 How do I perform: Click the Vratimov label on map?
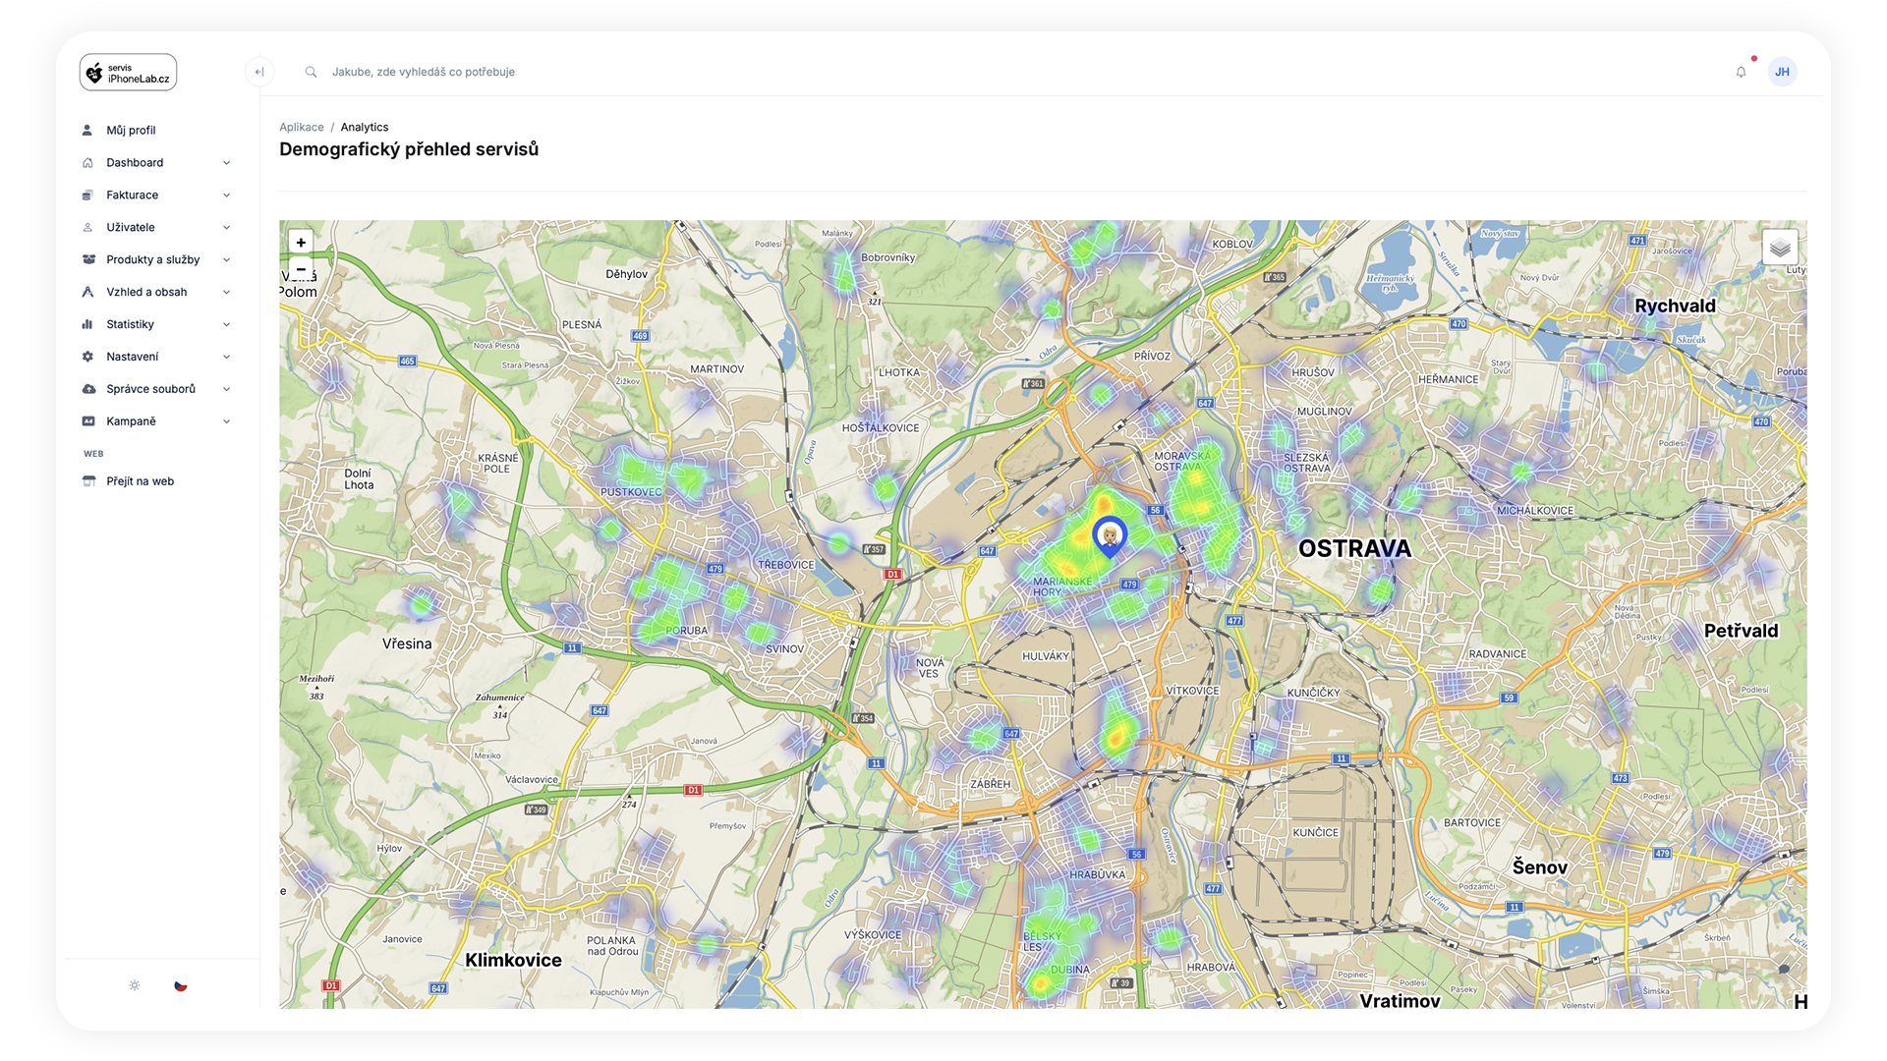coord(1400,1000)
